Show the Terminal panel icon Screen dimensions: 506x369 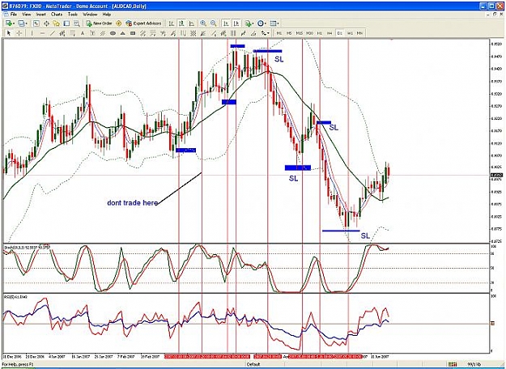66,23
